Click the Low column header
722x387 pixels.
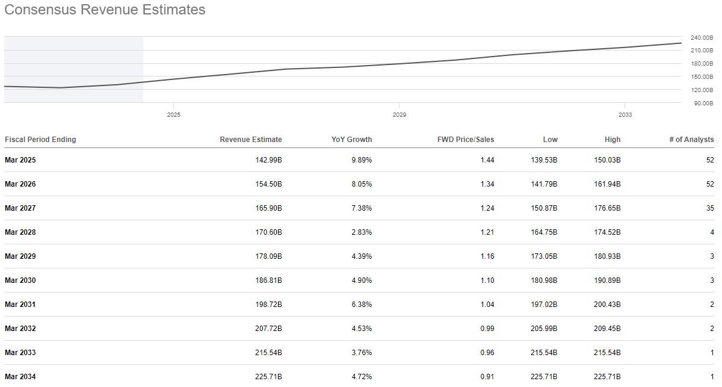click(x=549, y=140)
